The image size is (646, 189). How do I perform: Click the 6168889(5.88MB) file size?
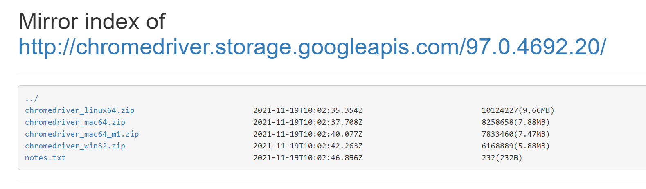(515, 146)
